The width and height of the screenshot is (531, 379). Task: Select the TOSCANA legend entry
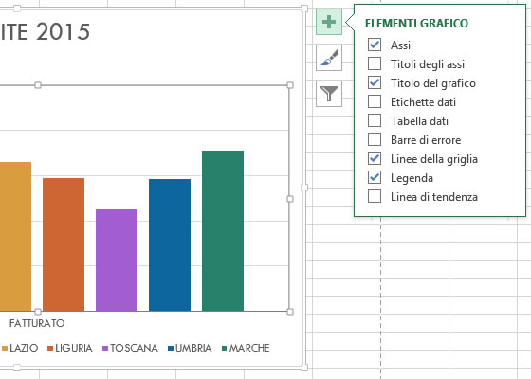(130, 348)
